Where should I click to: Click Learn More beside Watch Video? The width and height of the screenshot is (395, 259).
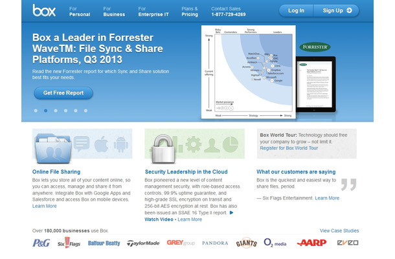click(x=190, y=220)
